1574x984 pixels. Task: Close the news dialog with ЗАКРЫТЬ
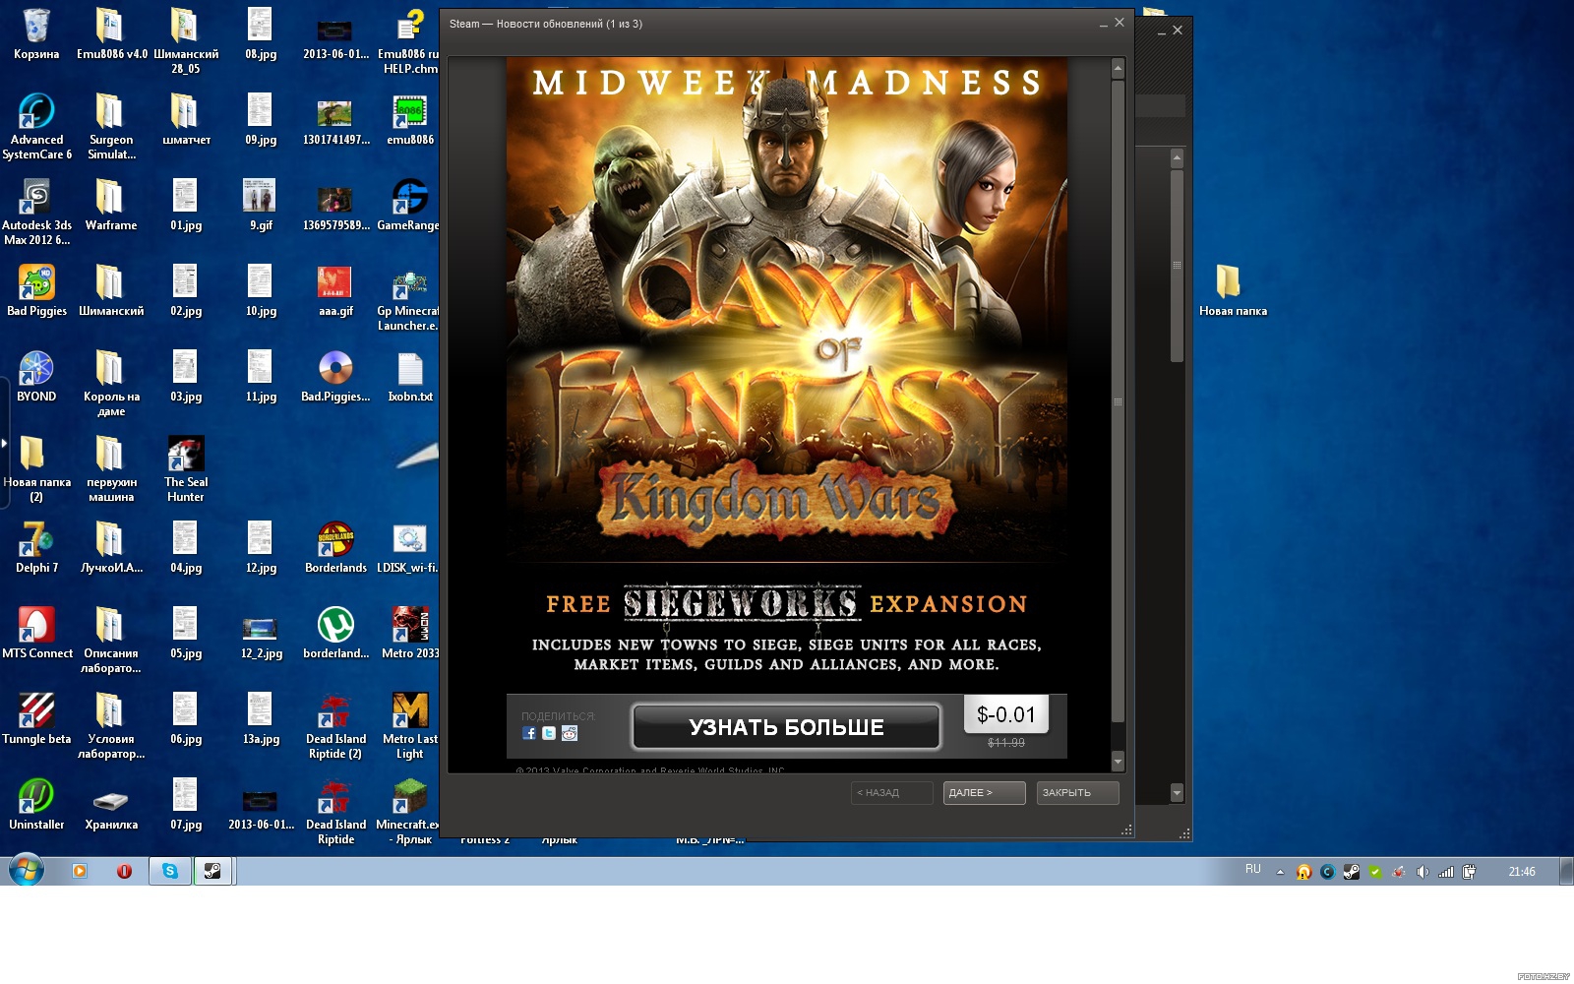pyautogui.click(x=1077, y=793)
